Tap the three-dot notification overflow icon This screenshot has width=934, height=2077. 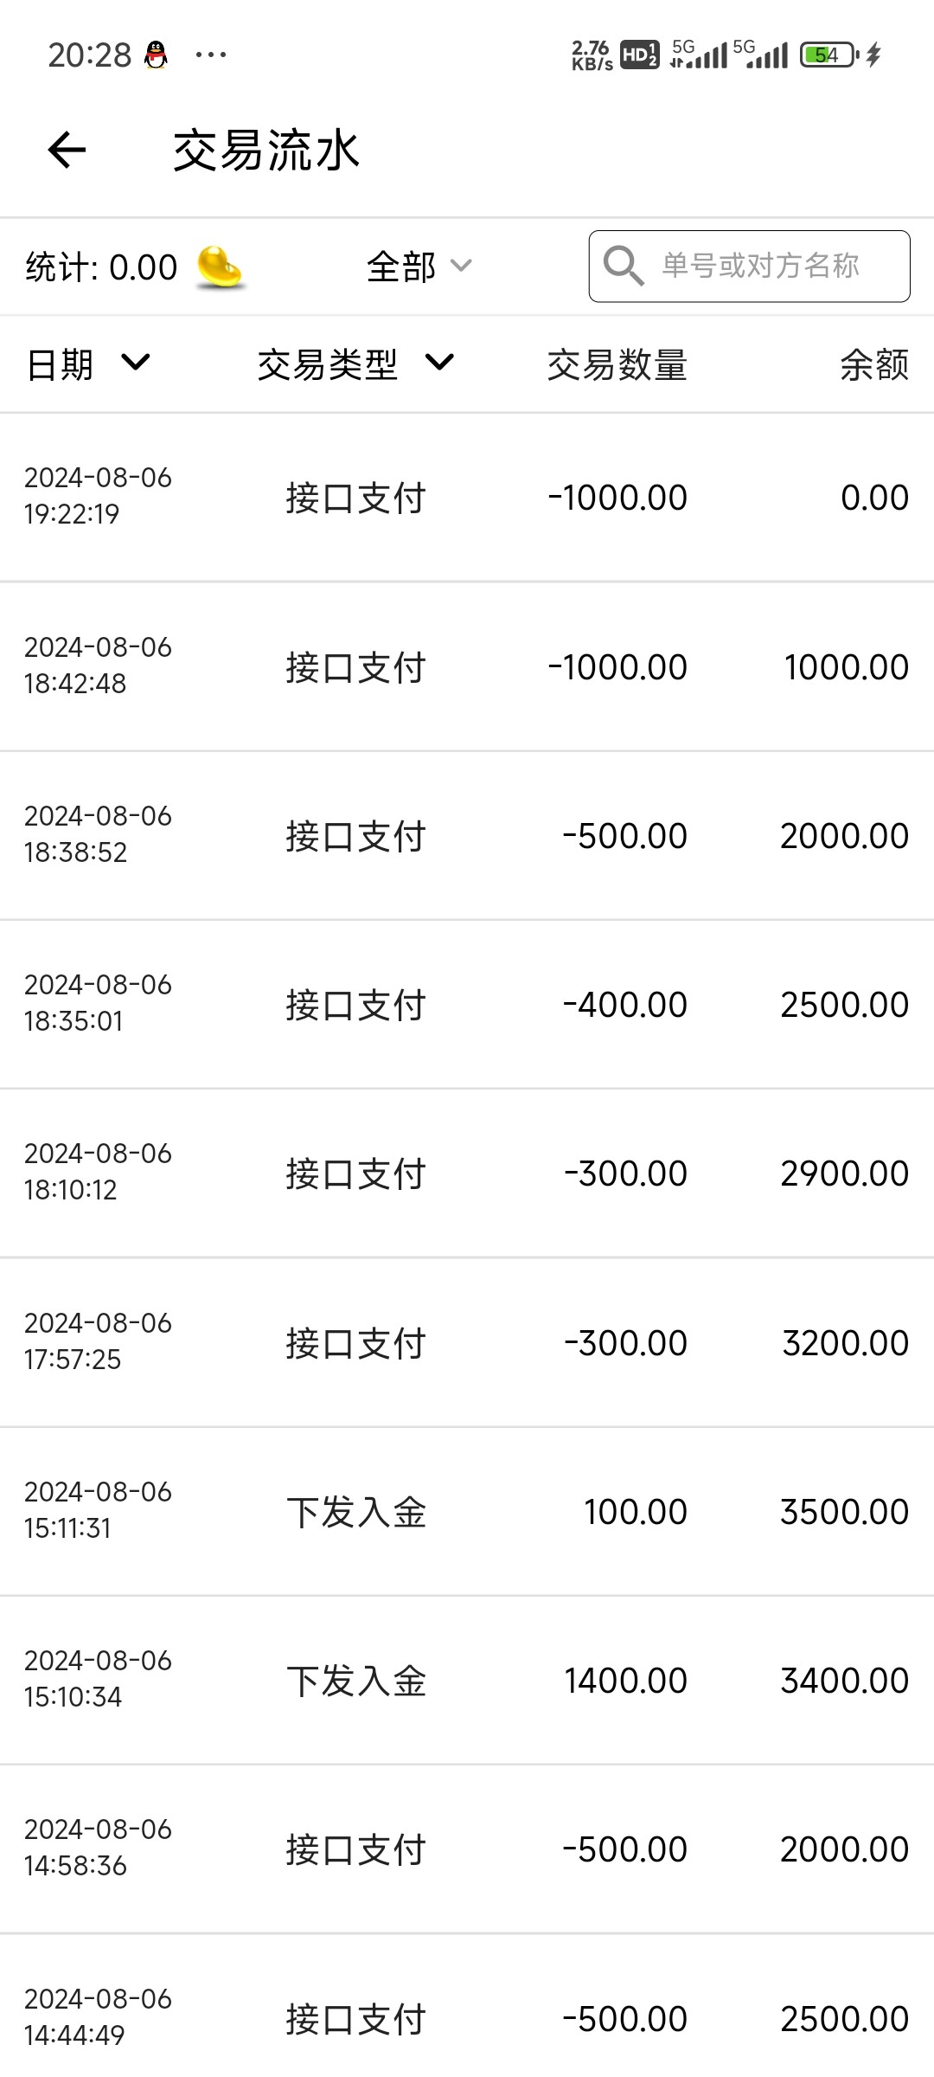pos(211,55)
